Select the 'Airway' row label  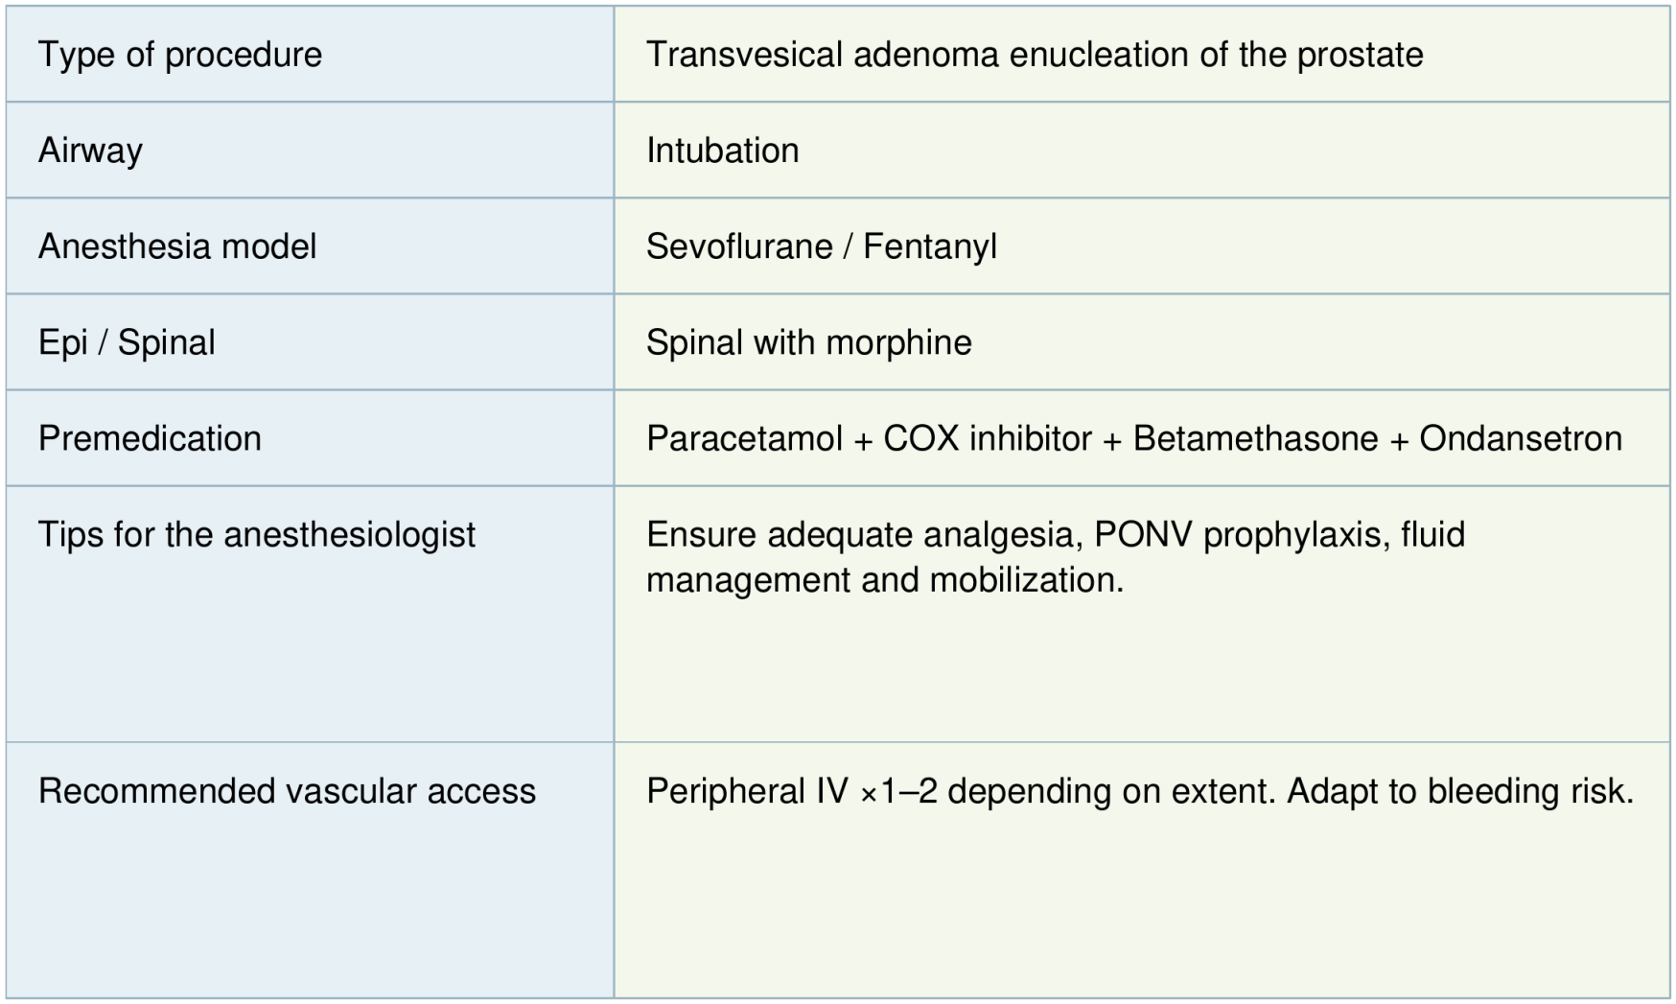pos(90,151)
